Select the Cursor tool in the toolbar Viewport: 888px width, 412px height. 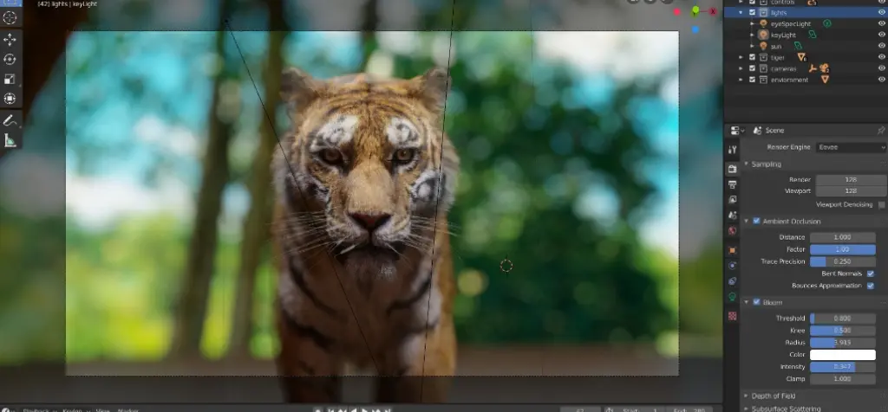(10, 16)
